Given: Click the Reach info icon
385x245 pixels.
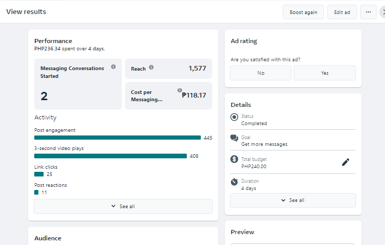Looking at the screenshot, I should pos(151,67).
